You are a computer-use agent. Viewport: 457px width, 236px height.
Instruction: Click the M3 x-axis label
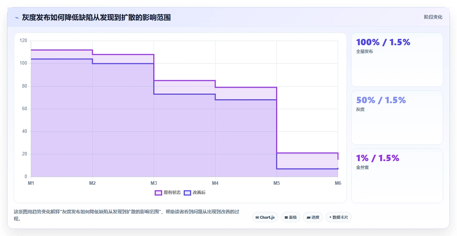click(154, 183)
